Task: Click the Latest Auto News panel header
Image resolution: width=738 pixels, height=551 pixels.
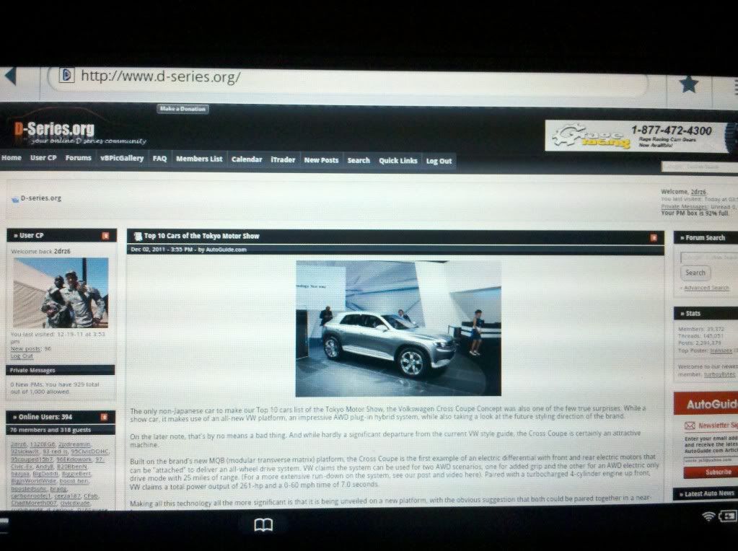Action: 706,493
